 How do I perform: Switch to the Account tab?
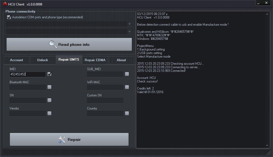pyautogui.click(x=17, y=60)
